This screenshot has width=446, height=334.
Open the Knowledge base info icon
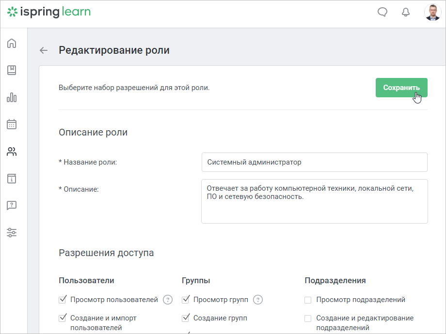point(12,179)
